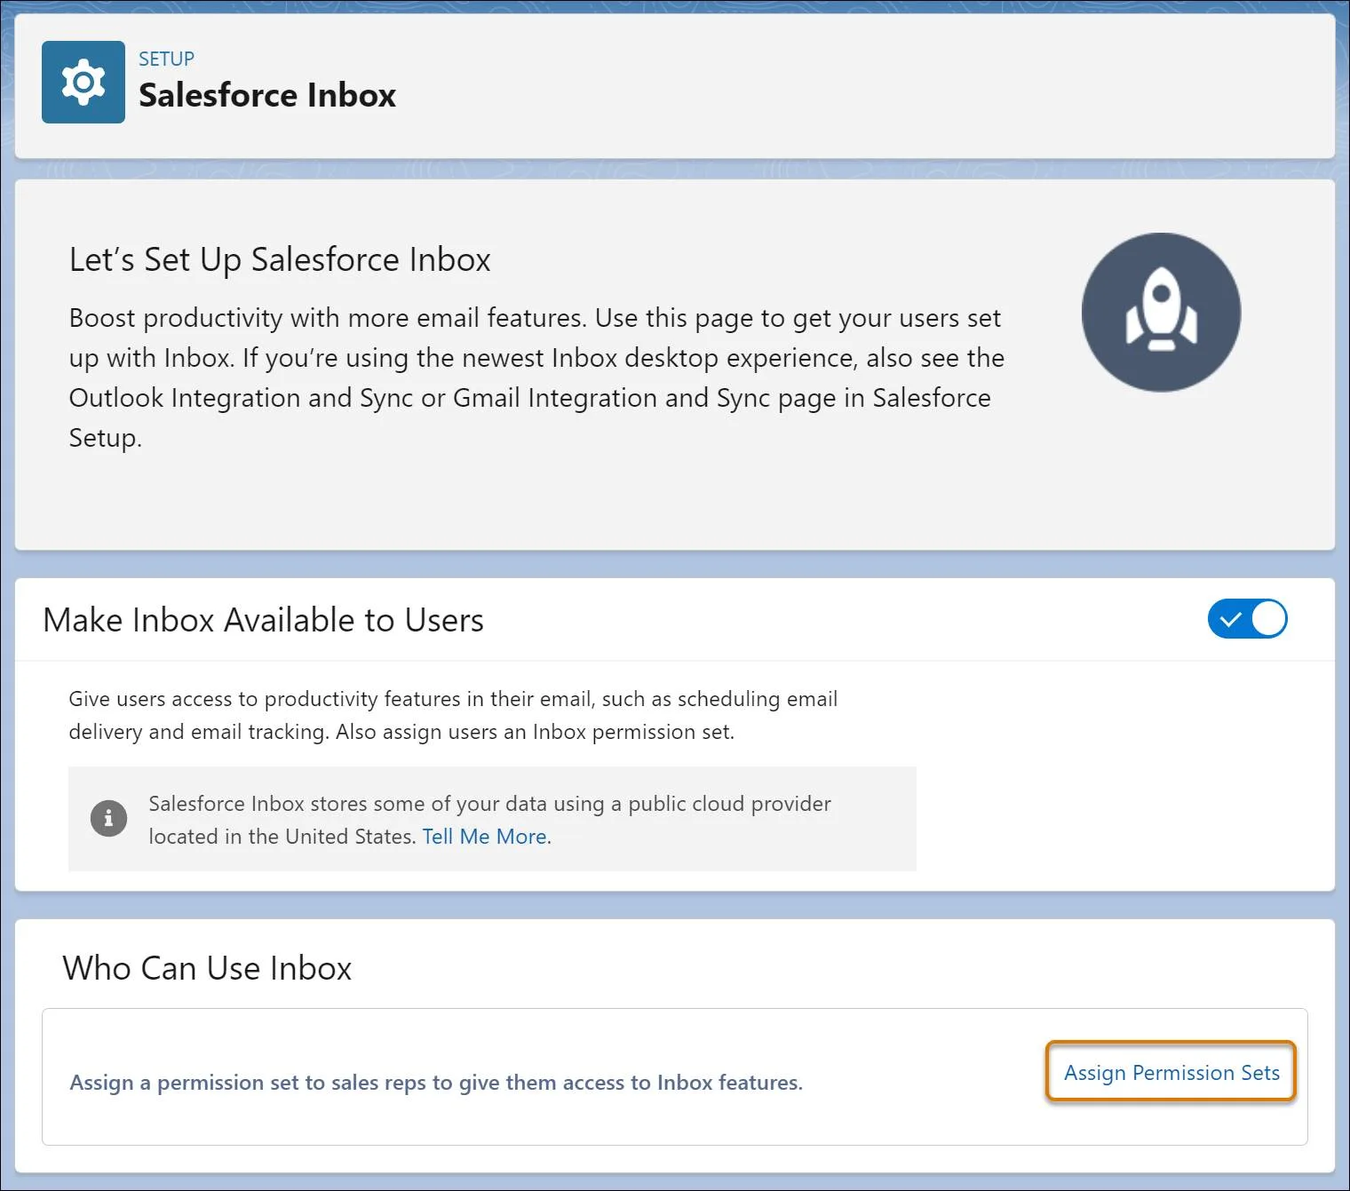Viewport: 1350px width, 1191px height.
Task: Select the gear logo beside Salesforce Inbox title
Action: 83,82
